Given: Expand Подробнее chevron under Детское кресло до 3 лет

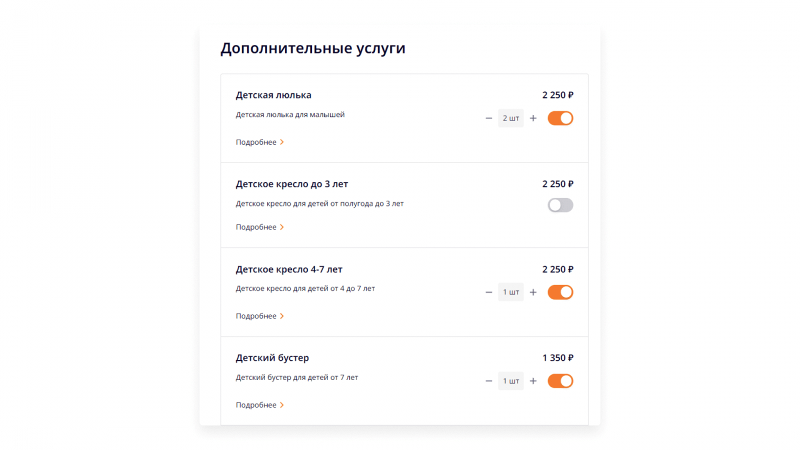Looking at the screenshot, I should point(282,227).
